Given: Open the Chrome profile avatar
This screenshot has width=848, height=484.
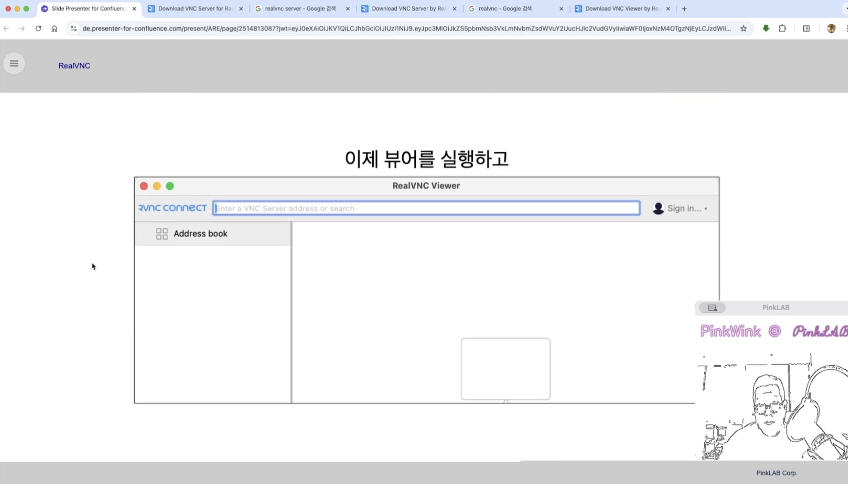Looking at the screenshot, I should (x=831, y=28).
